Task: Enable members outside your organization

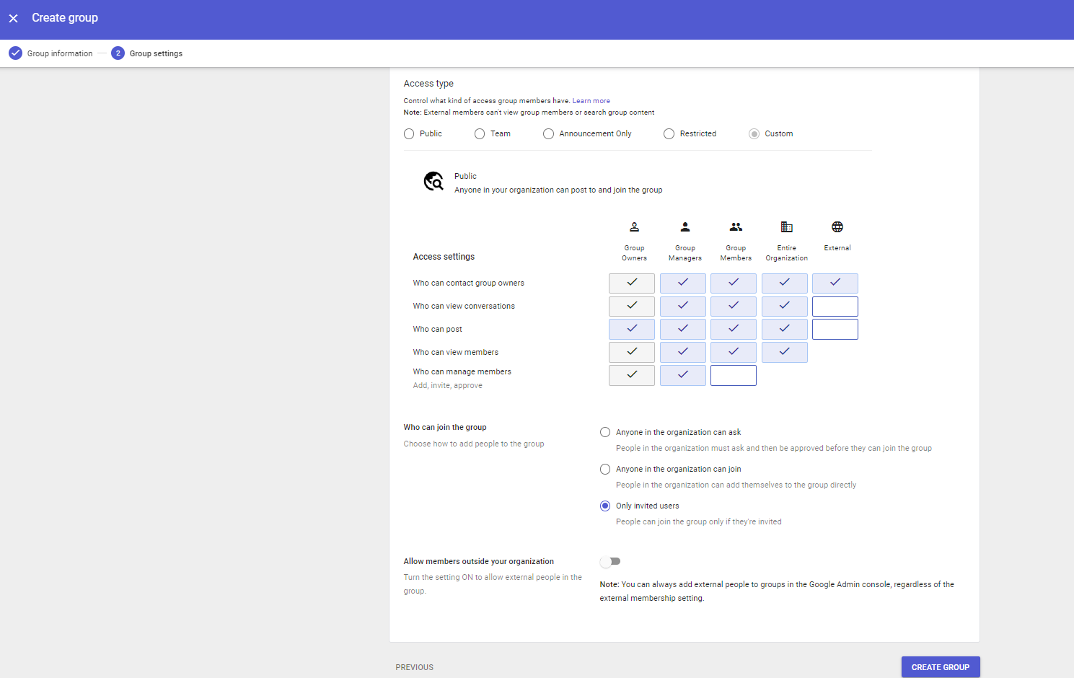Action: 610,561
